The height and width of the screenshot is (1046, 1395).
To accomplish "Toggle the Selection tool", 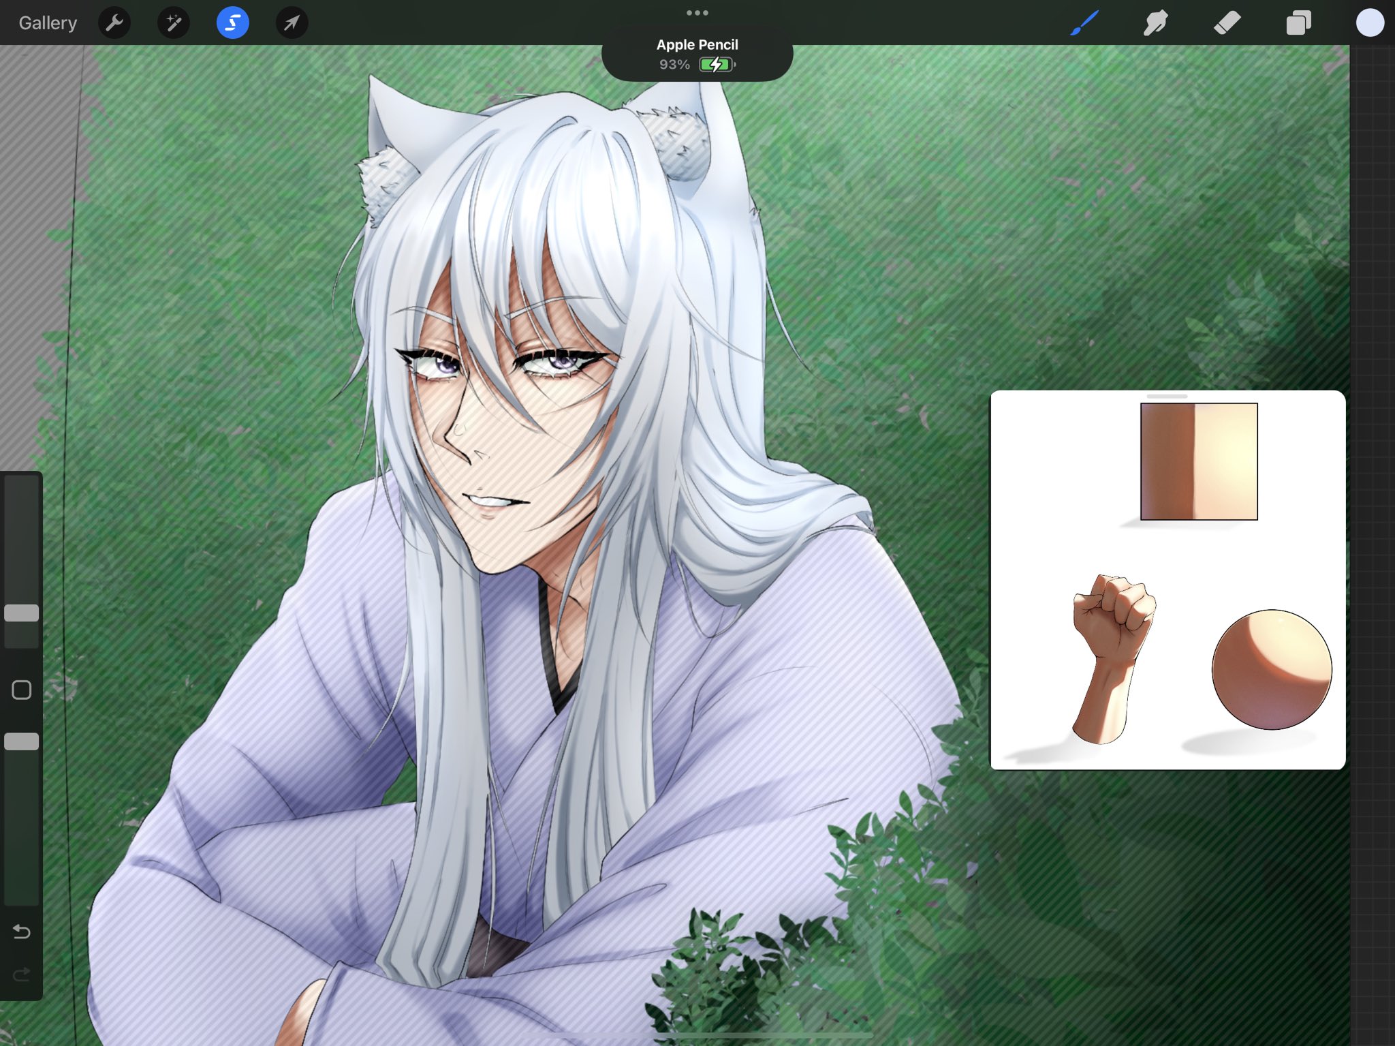I will pyautogui.click(x=232, y=23).
